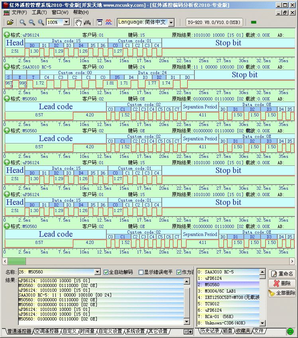The width and height of the screenshot is (298, 338).
Task: Select the hand pan tool
Action: tap(78, 22)
